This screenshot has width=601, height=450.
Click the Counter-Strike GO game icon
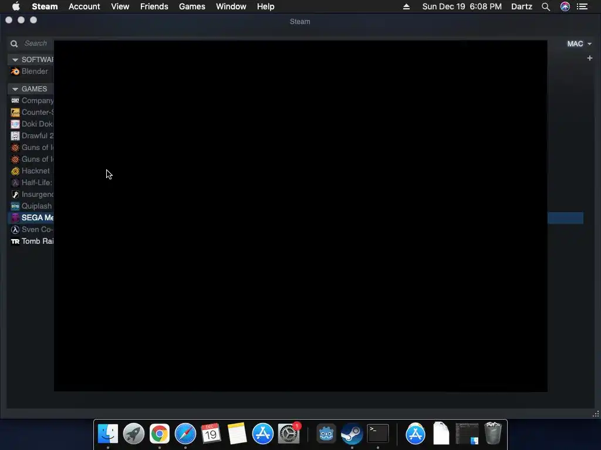click(x=15, y=112)
